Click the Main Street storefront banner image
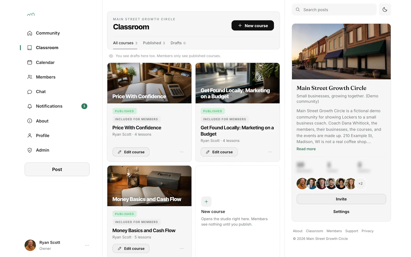The image size is (411, 257). point(341,52)
